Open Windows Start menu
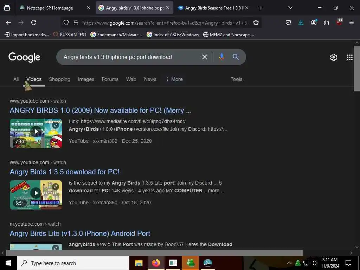360x270 pixels. pyautogui.click(x=8, y=263)
